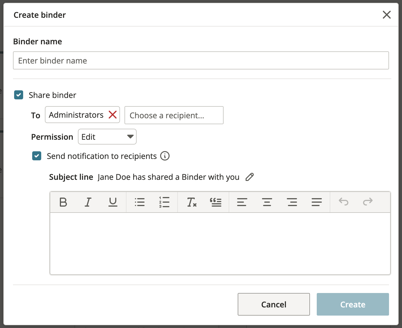Viewport: 402px width, 328px height.
Task: Show notification info tooltip icon
Action: (x=165, y=156)
